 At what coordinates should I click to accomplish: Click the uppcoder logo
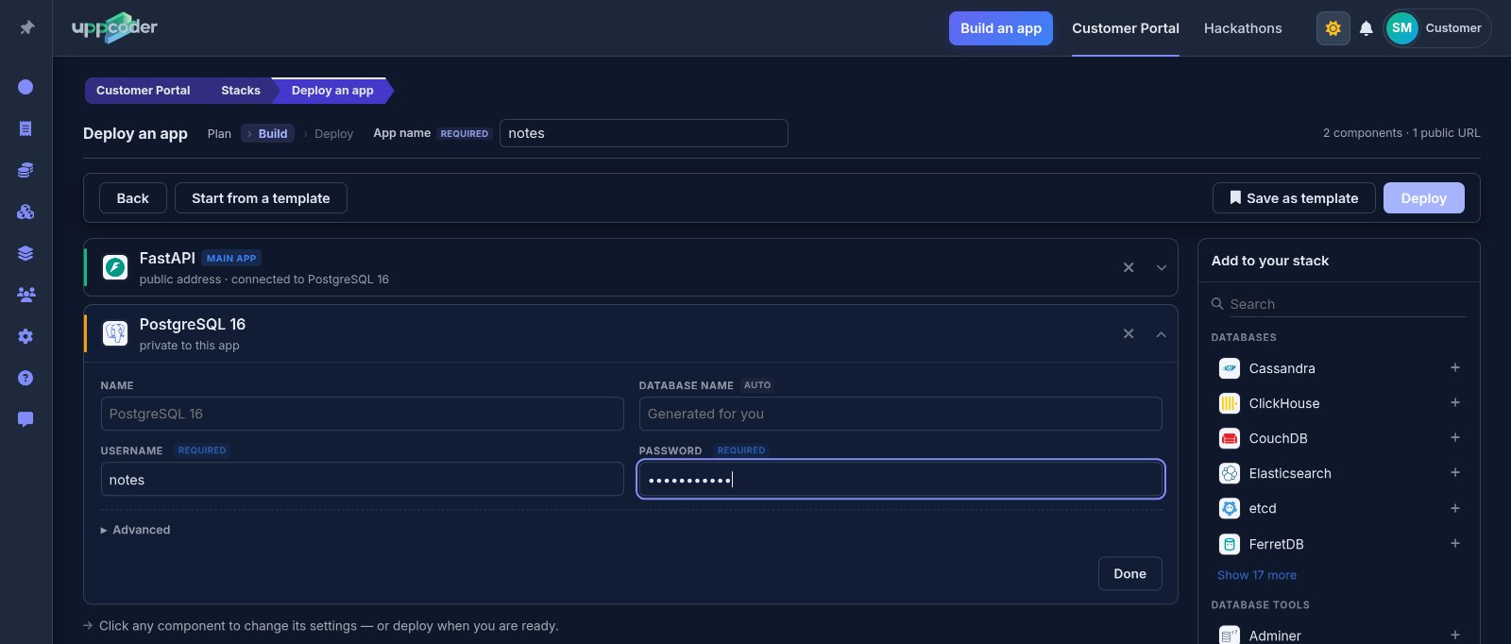[114, 27]
